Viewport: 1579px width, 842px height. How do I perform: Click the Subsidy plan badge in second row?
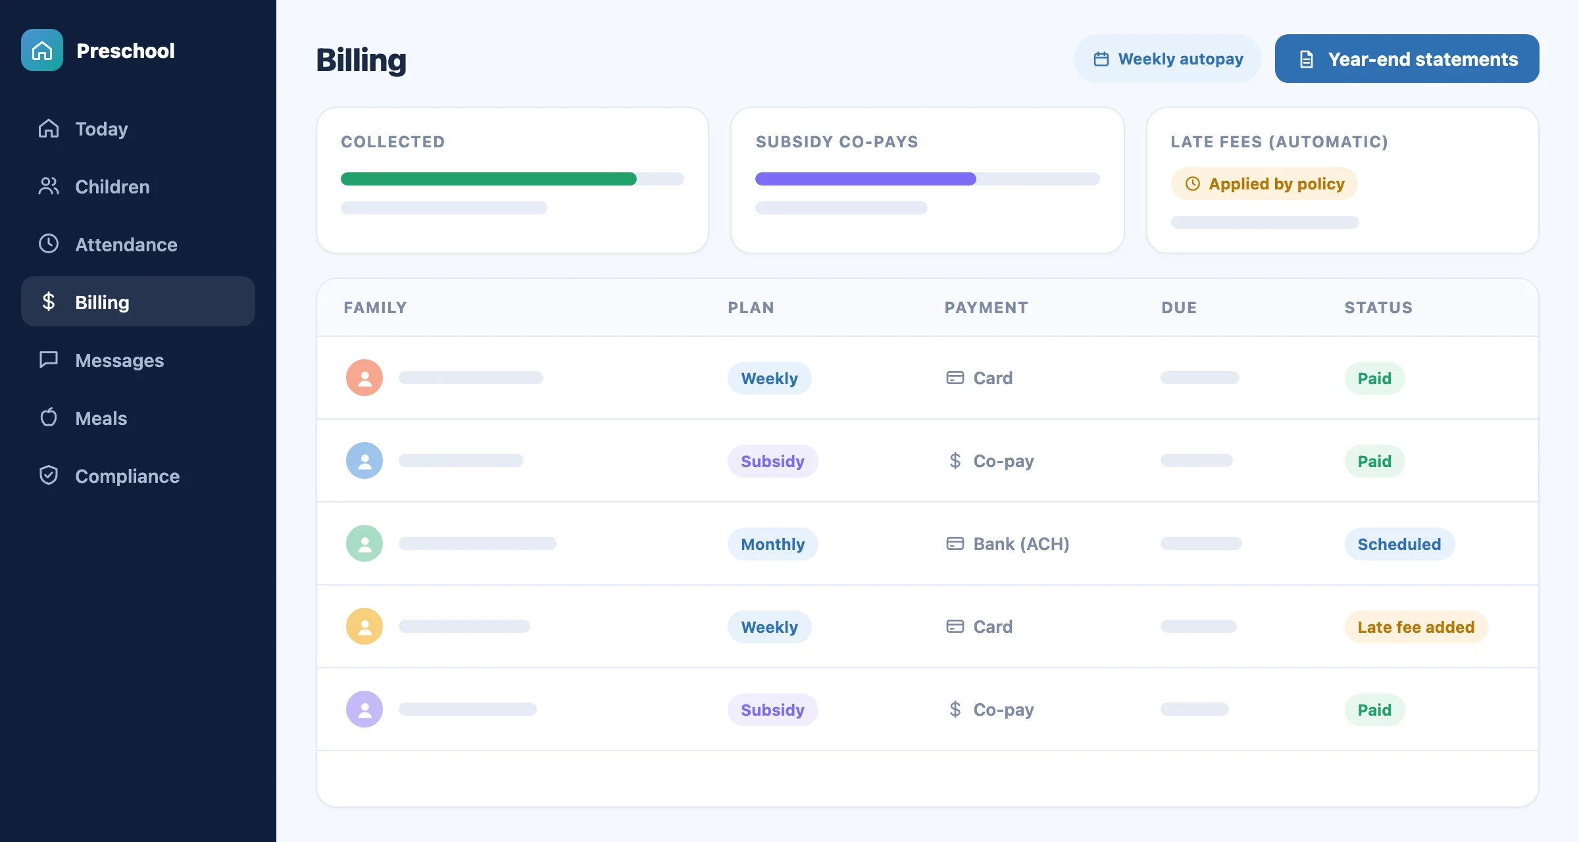772,461
